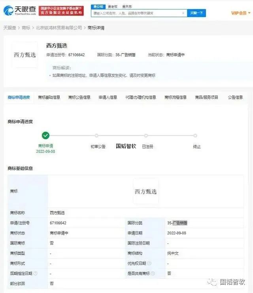
Task: Switch to 代理/办理机构信息 tab
Action: point(141,97)
